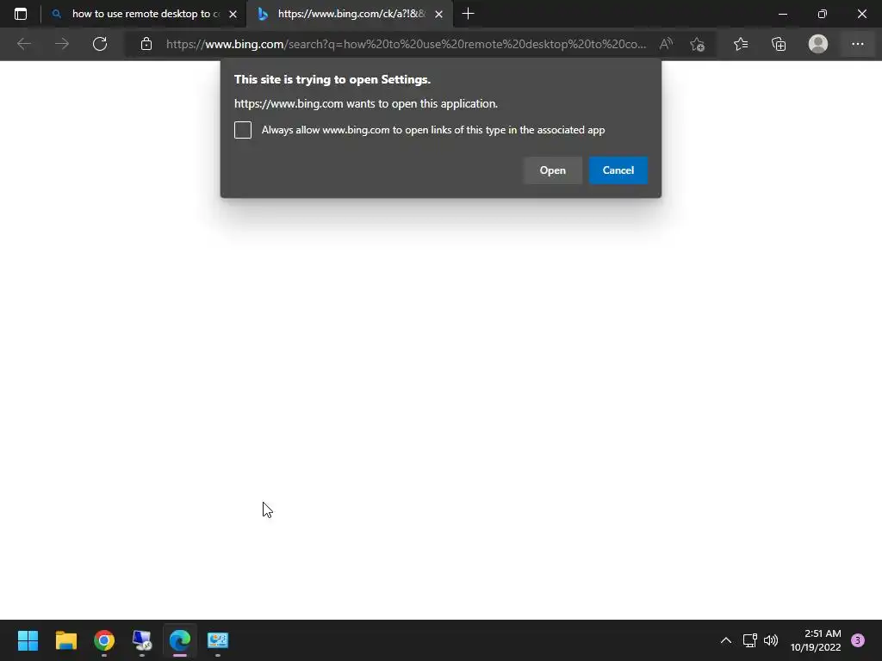Open a new tab with plus button

click(468, 14)
